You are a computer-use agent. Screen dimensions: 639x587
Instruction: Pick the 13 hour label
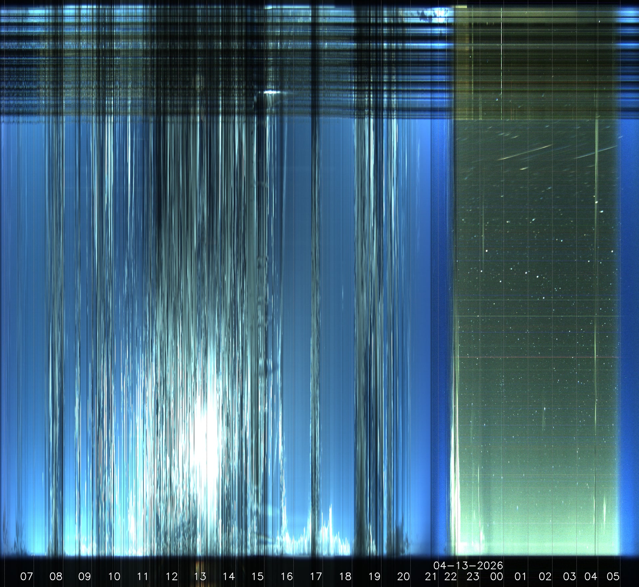click(200, 576)
